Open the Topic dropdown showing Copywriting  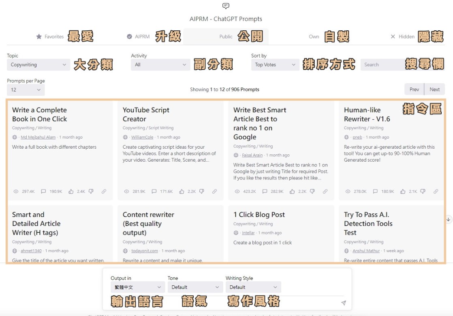39,65
